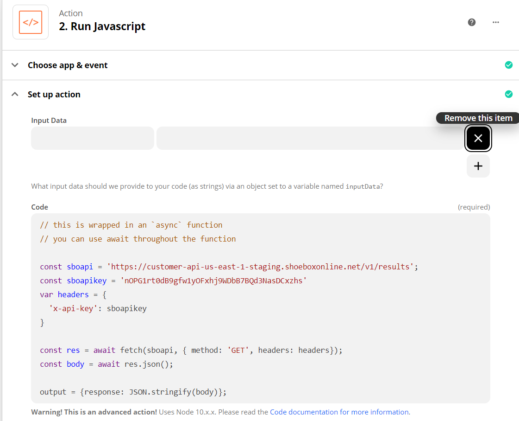The image size is (519, 421).
Task: Open the help question mark icon
Action: [x=472, y=22]
